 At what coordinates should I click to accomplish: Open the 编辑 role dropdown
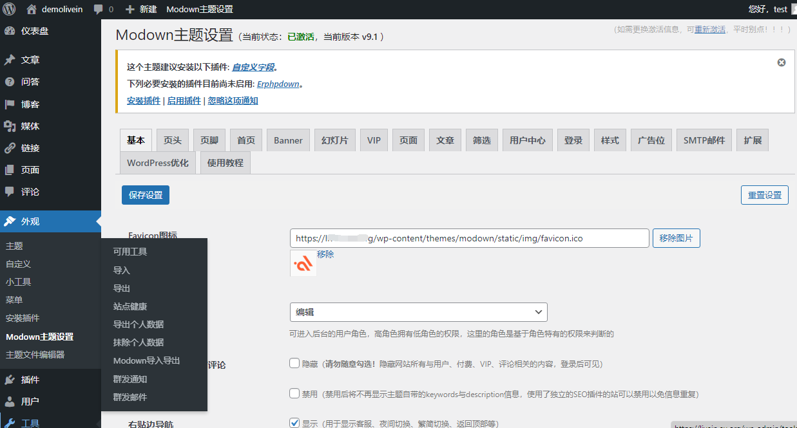click(419, 312)
